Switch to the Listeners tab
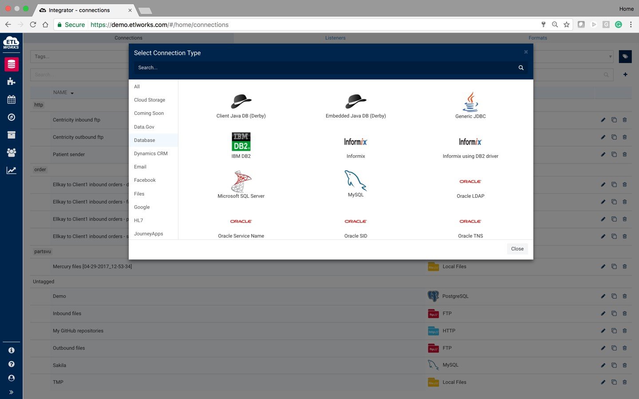This screenshot has height=399, width=639. point(335,38)
